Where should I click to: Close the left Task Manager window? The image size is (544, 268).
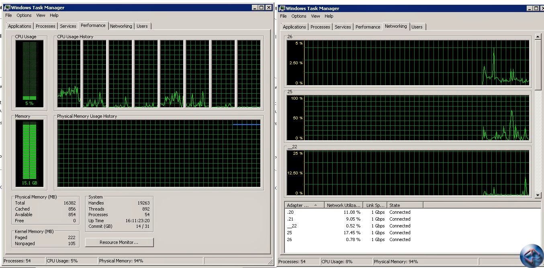[269, 8]
